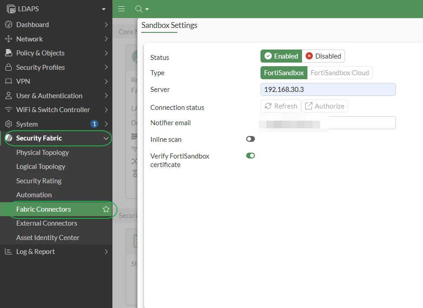This screenshot has width=423, height=308.
Task: Select FortiSandbox Cloud type
Action: 340,72
